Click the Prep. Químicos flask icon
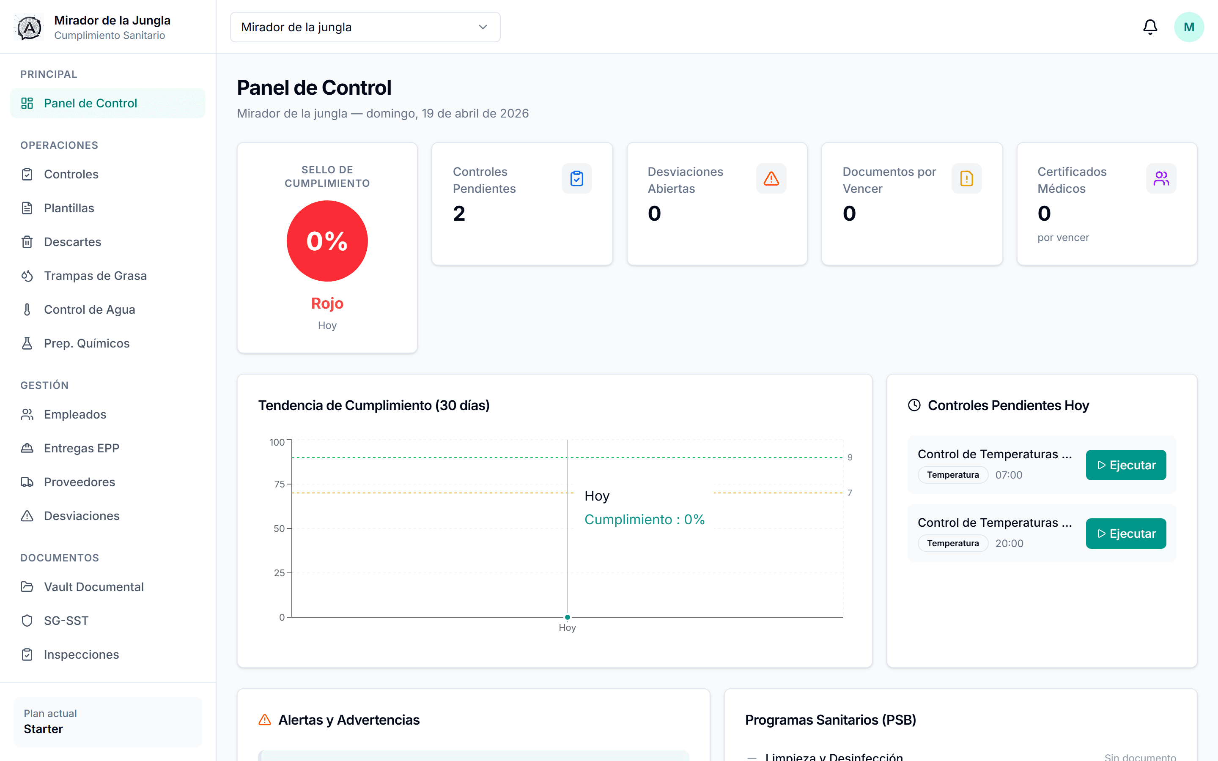This screenshot has height=761, width=1218. [27, 343]
